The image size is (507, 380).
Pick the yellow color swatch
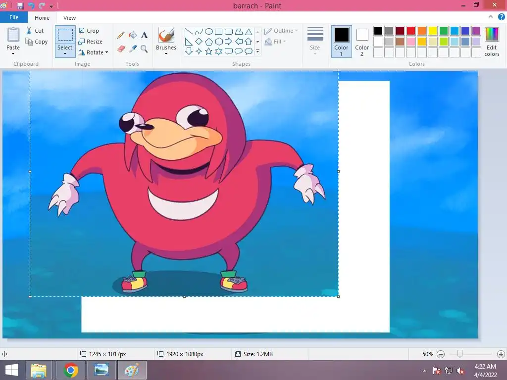(x=433, y=31)
